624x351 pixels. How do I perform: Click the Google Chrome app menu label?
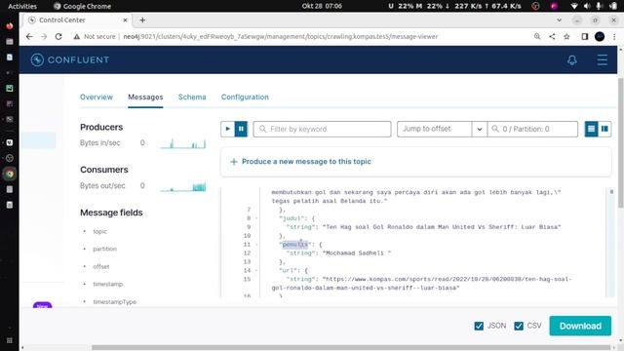[82, 6]
